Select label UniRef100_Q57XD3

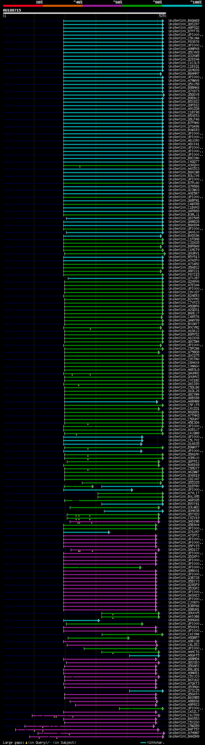184,515
